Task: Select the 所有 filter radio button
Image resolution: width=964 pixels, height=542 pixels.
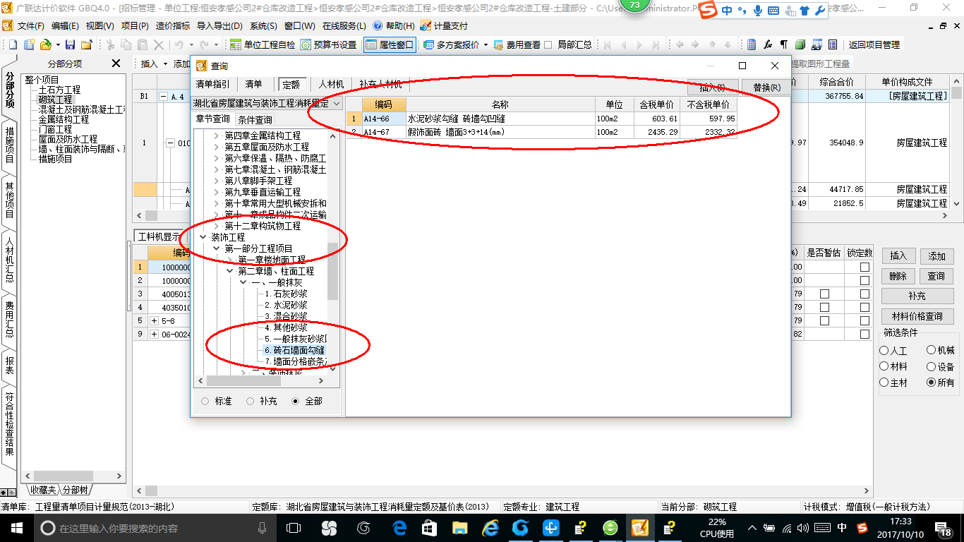Action: tap(932, 383)
